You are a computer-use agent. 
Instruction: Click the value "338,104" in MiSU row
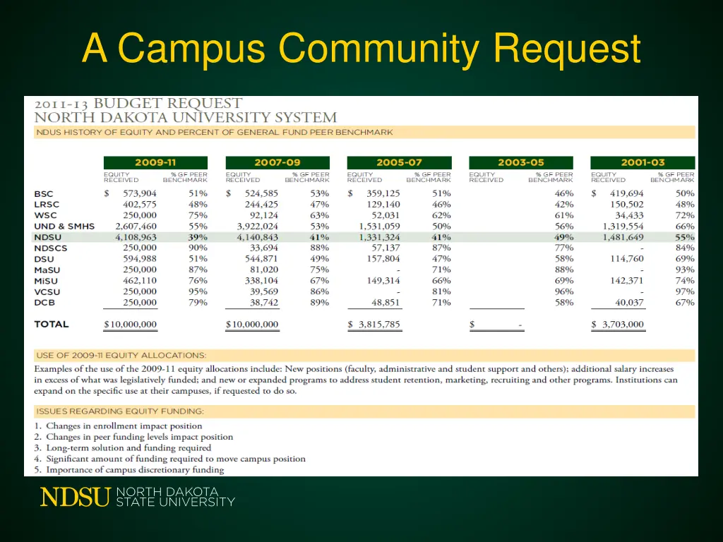(261, 281)
